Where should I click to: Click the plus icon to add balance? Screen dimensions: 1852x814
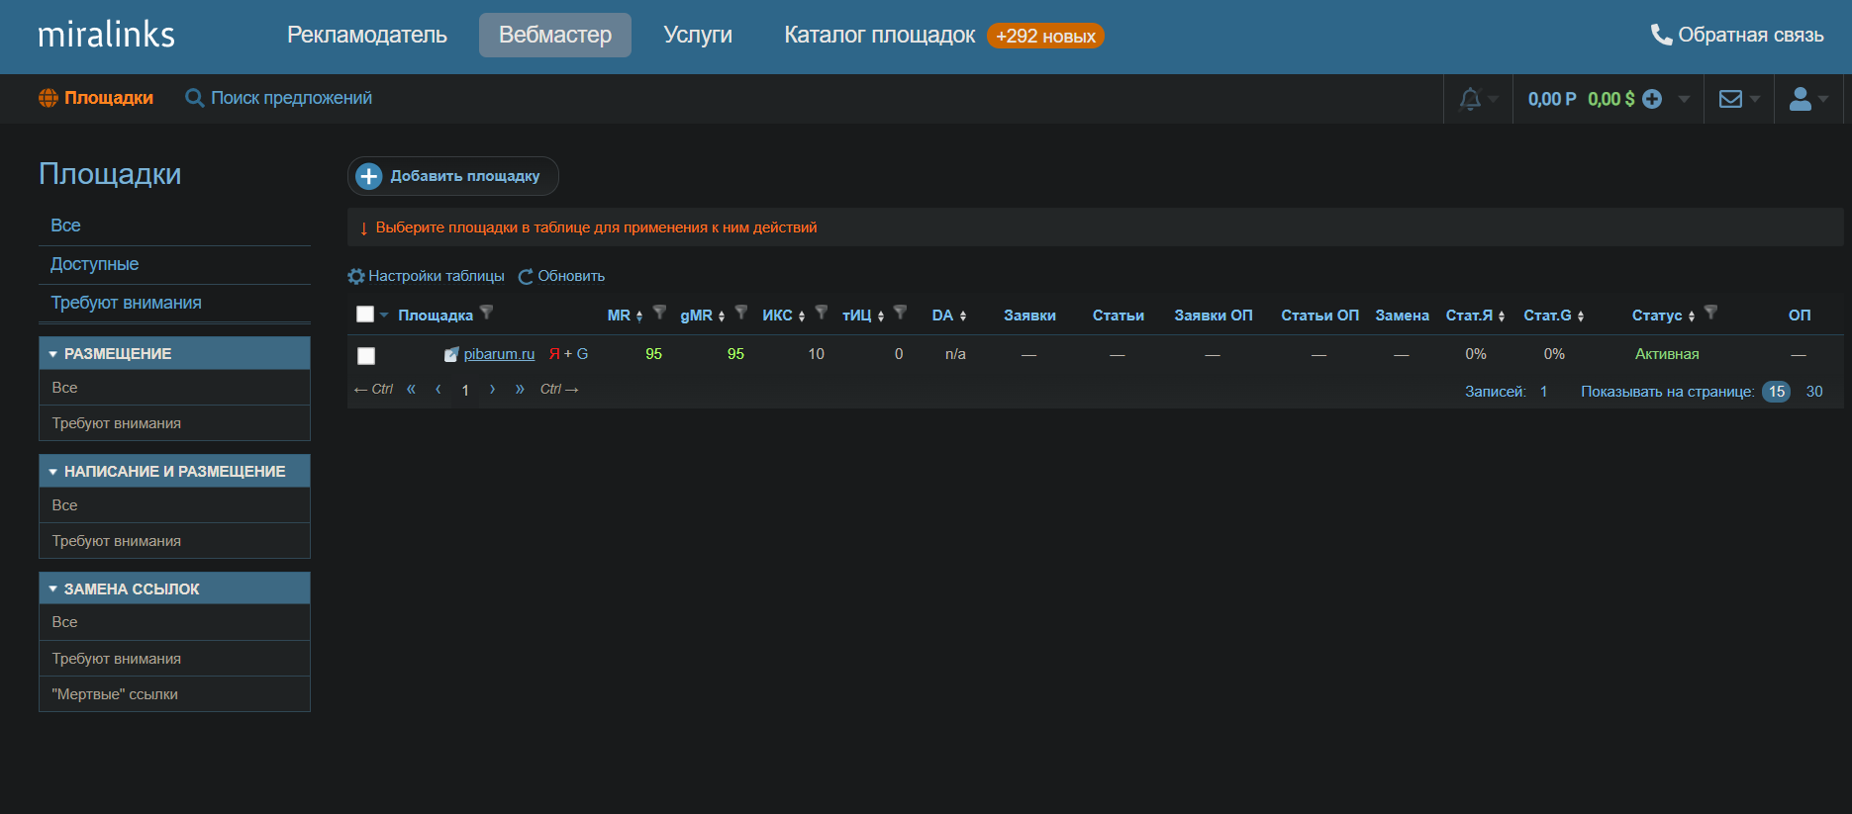(x=1652, y=99)
